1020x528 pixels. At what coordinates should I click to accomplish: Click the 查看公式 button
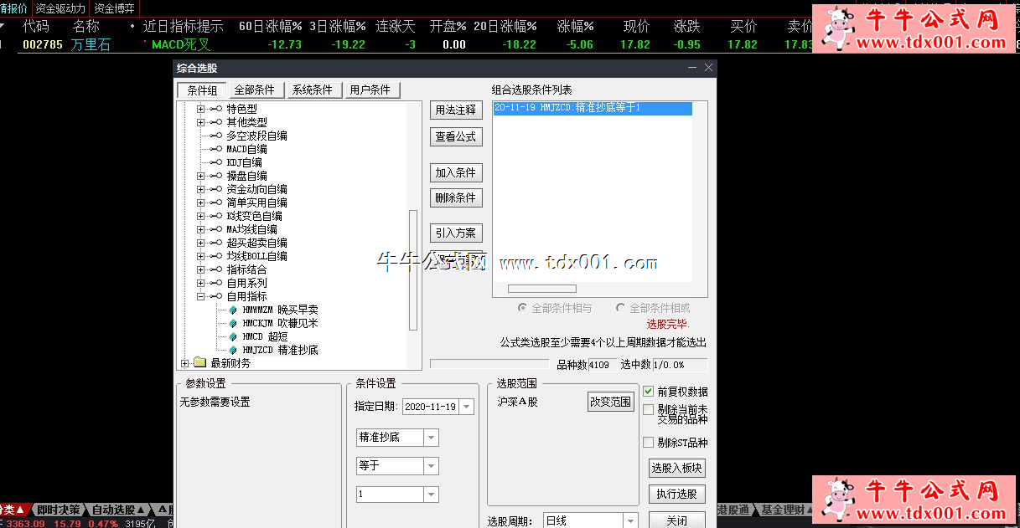click(456, 136)
